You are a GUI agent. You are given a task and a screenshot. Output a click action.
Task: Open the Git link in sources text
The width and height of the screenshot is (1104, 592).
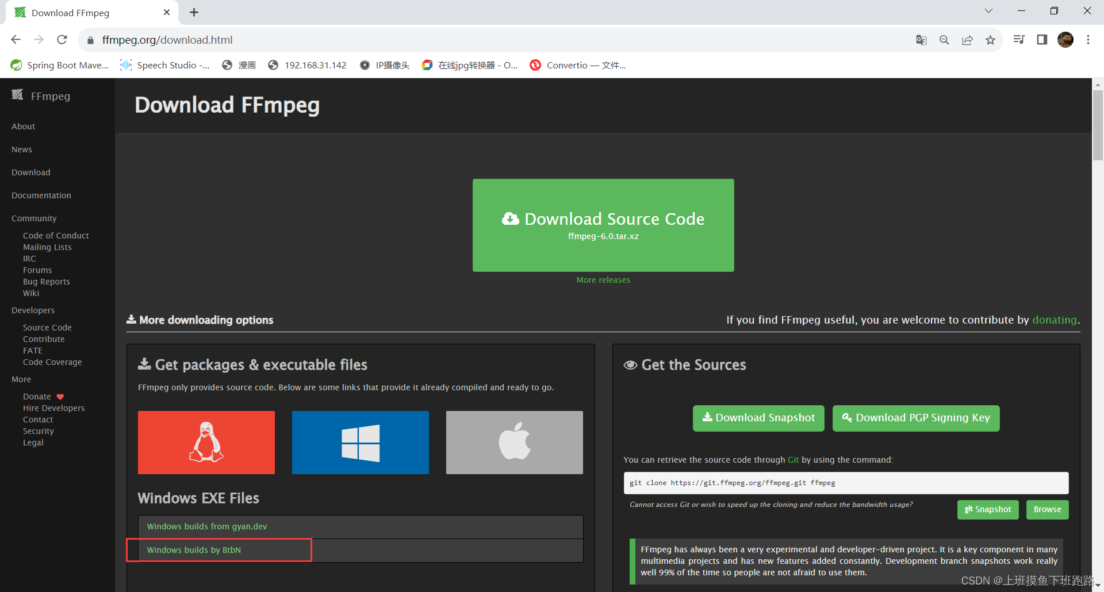coord(793,460)
